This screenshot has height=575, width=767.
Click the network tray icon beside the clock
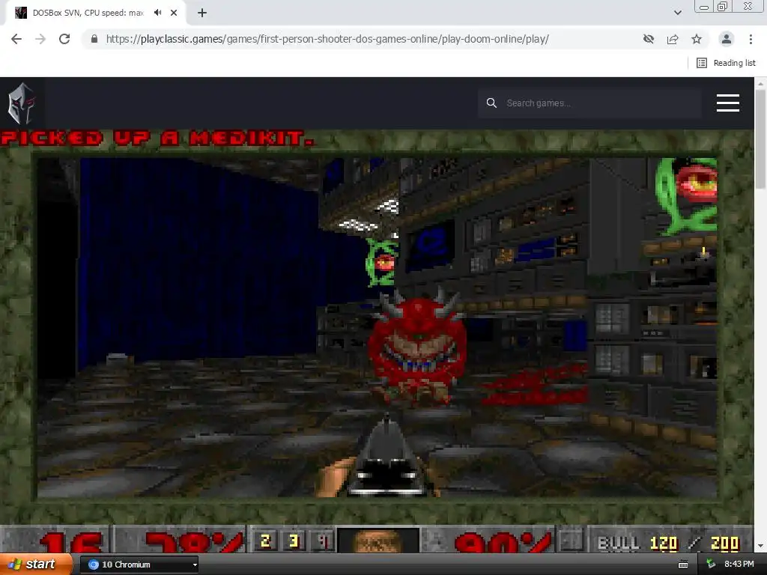coord(711,565)
